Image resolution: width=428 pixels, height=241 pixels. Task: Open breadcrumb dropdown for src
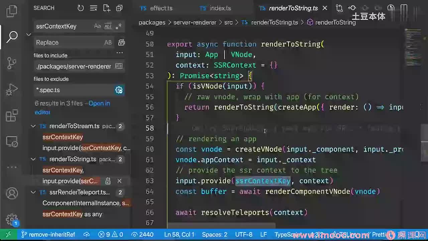[x=228, y=22]
